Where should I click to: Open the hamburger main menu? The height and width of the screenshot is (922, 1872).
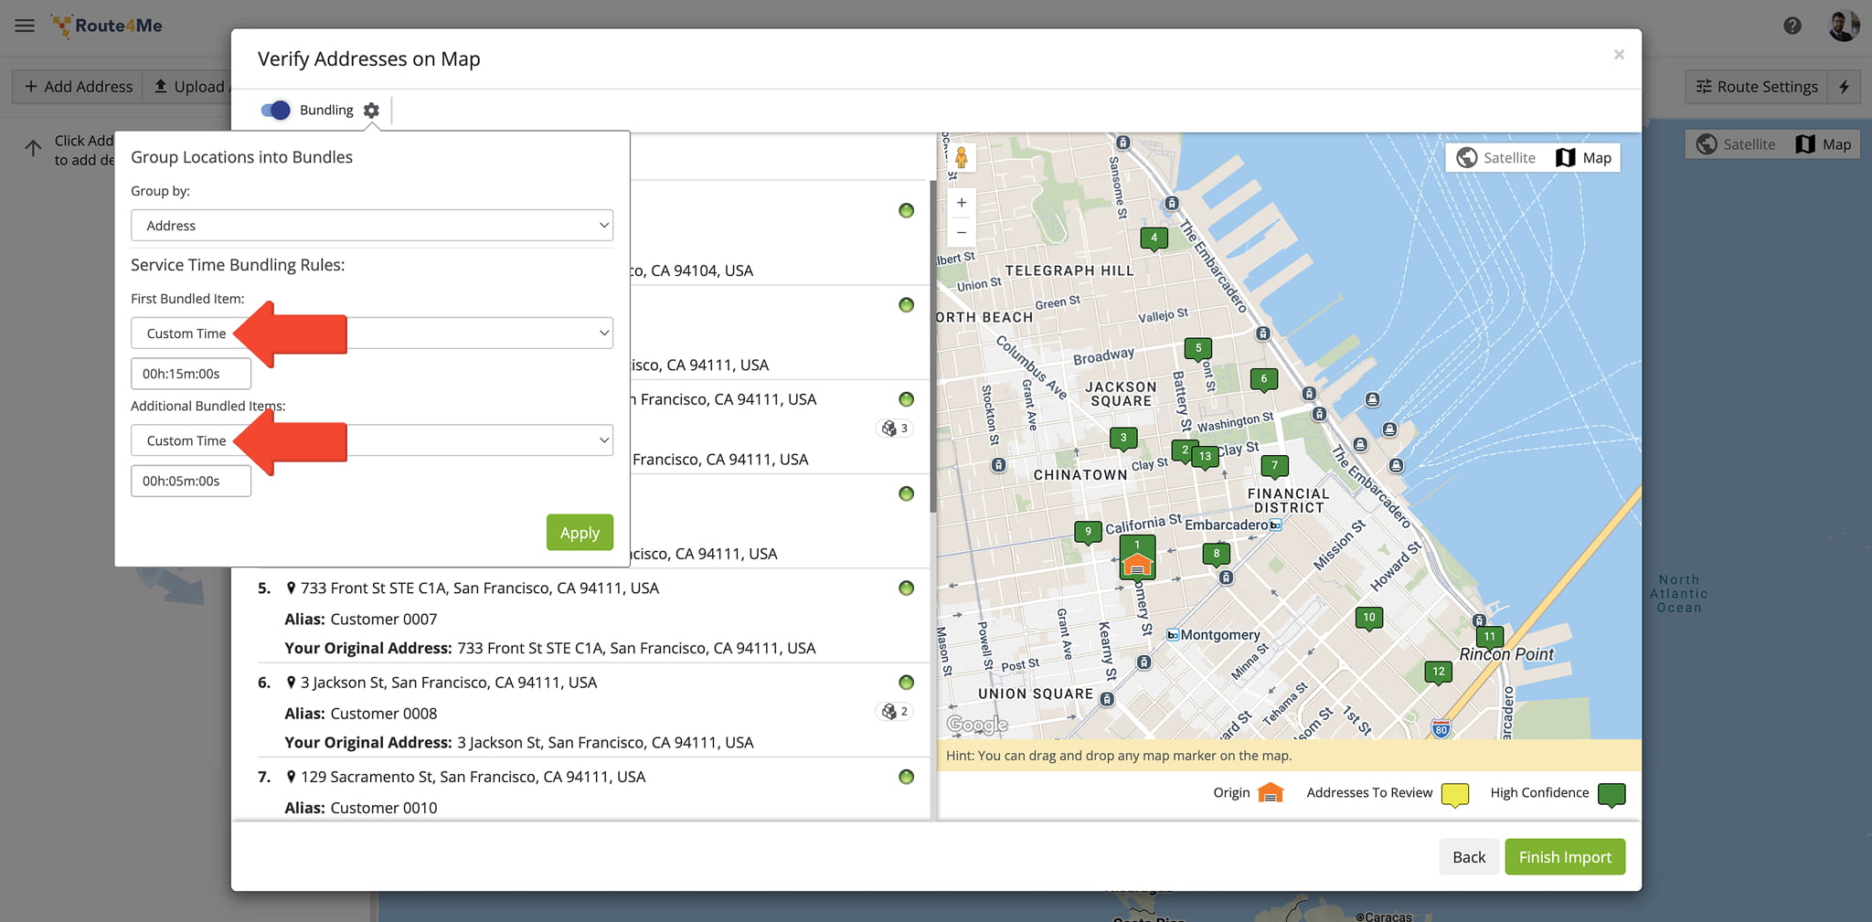pyautogui.click(x=25, y=26)
